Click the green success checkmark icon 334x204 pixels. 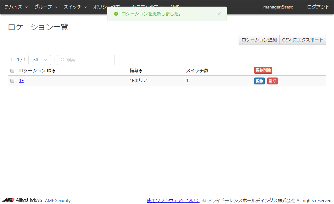click(x=116, y=14)
